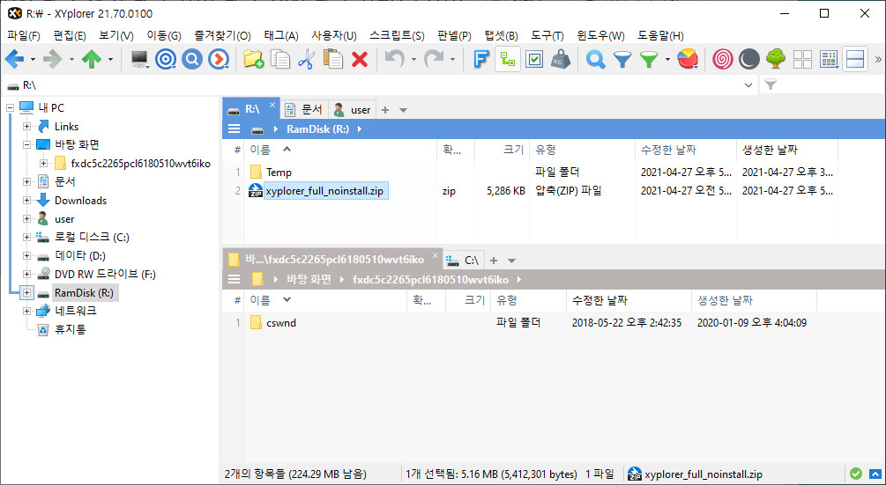Viewport: 886px width, 485px height.
Task: Click the Undo arrow icon
Action: coord(394,59)
